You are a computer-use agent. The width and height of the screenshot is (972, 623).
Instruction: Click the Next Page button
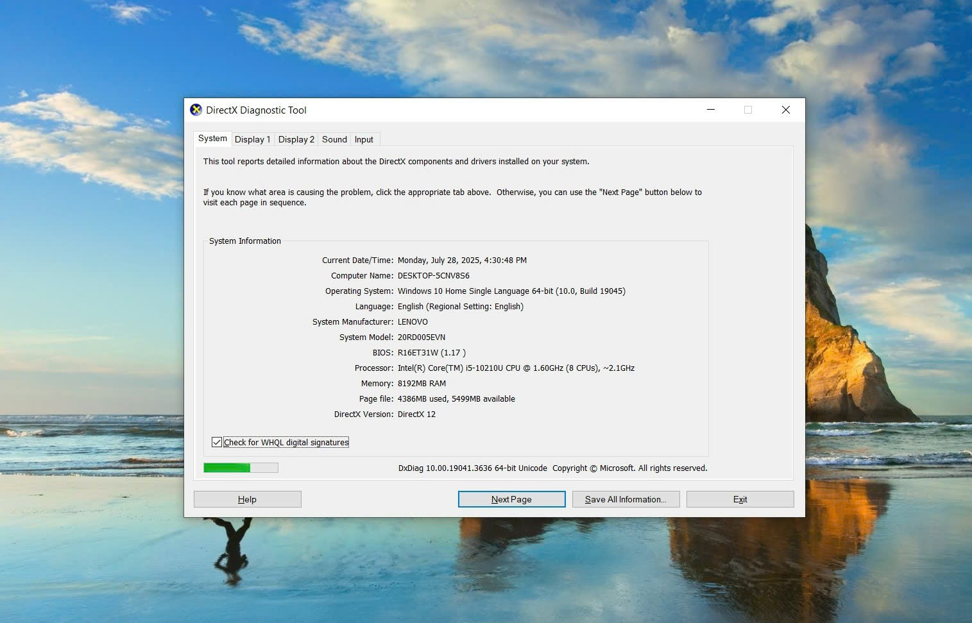[x=511, y=499]
